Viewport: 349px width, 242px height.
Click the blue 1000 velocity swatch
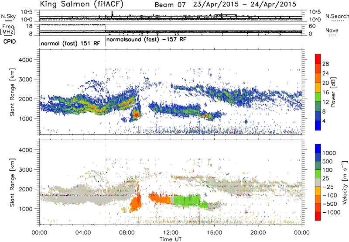pyautogui.click(x=318, y=149)
